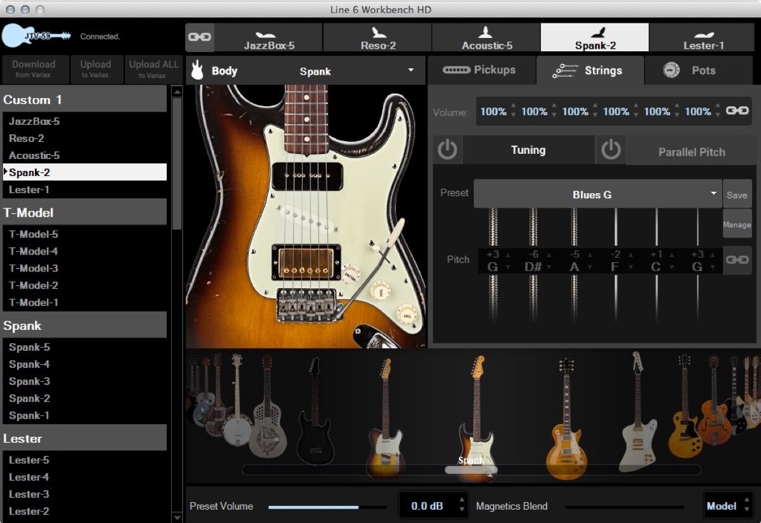The height and width of the screenshot is (523, 761).
Task: Raise pitch of the first G string
Action: (507, 255)
